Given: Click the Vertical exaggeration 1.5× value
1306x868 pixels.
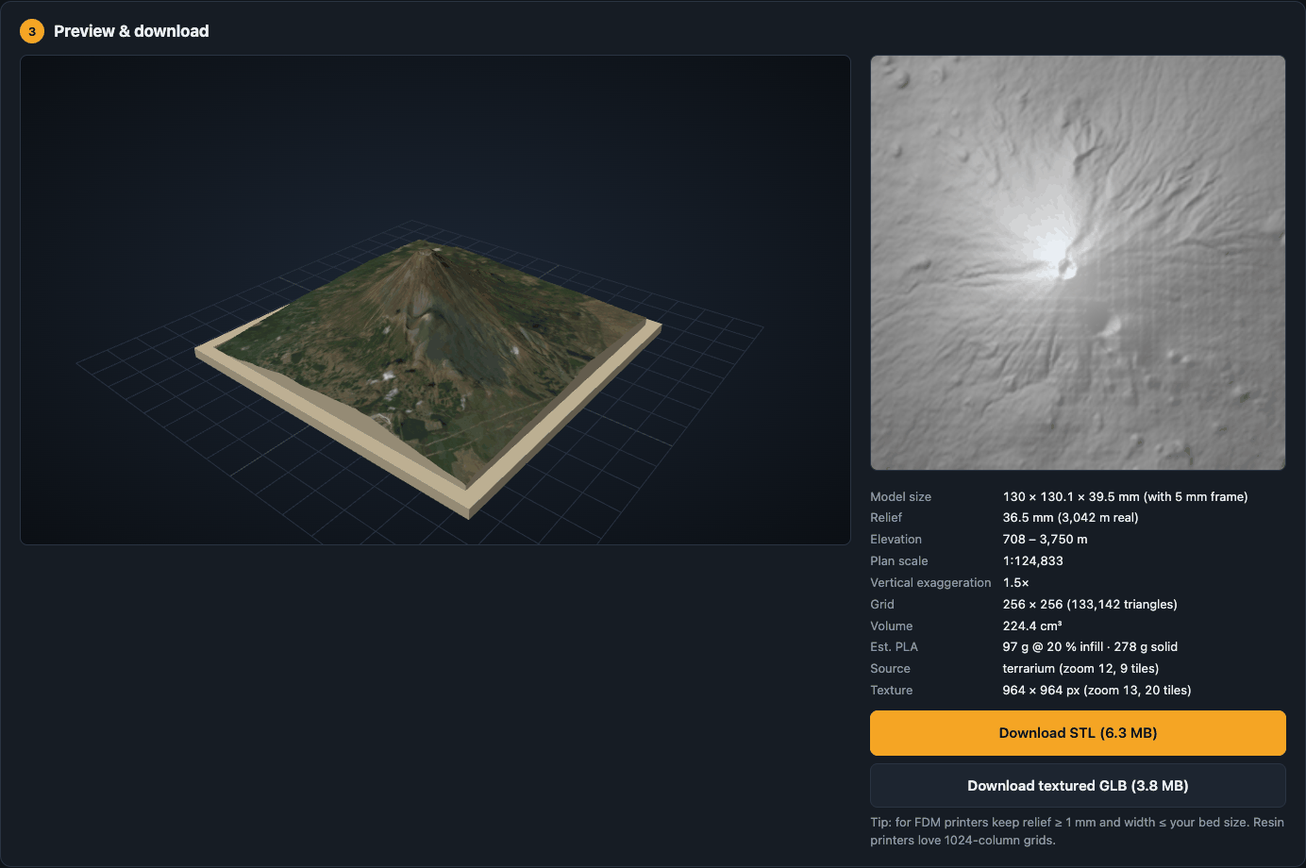Looking at the screenshot, I should [1015, 583].
